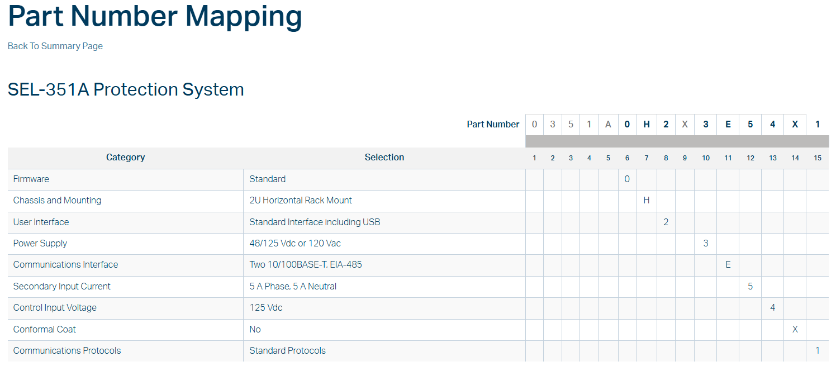
Task: Click the No selection for Conformal Coat
Action: (x=384, y=330)
